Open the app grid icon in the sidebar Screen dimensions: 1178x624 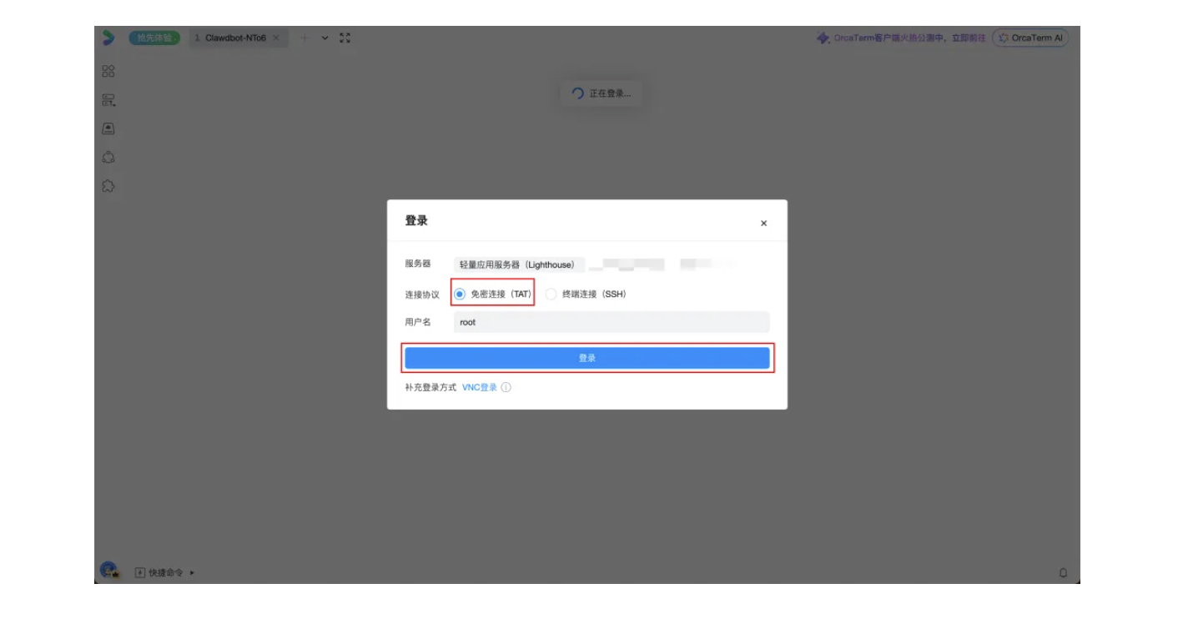[x=108, y=72]
